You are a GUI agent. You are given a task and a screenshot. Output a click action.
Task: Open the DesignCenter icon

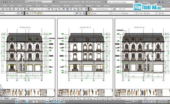[67, 9]
